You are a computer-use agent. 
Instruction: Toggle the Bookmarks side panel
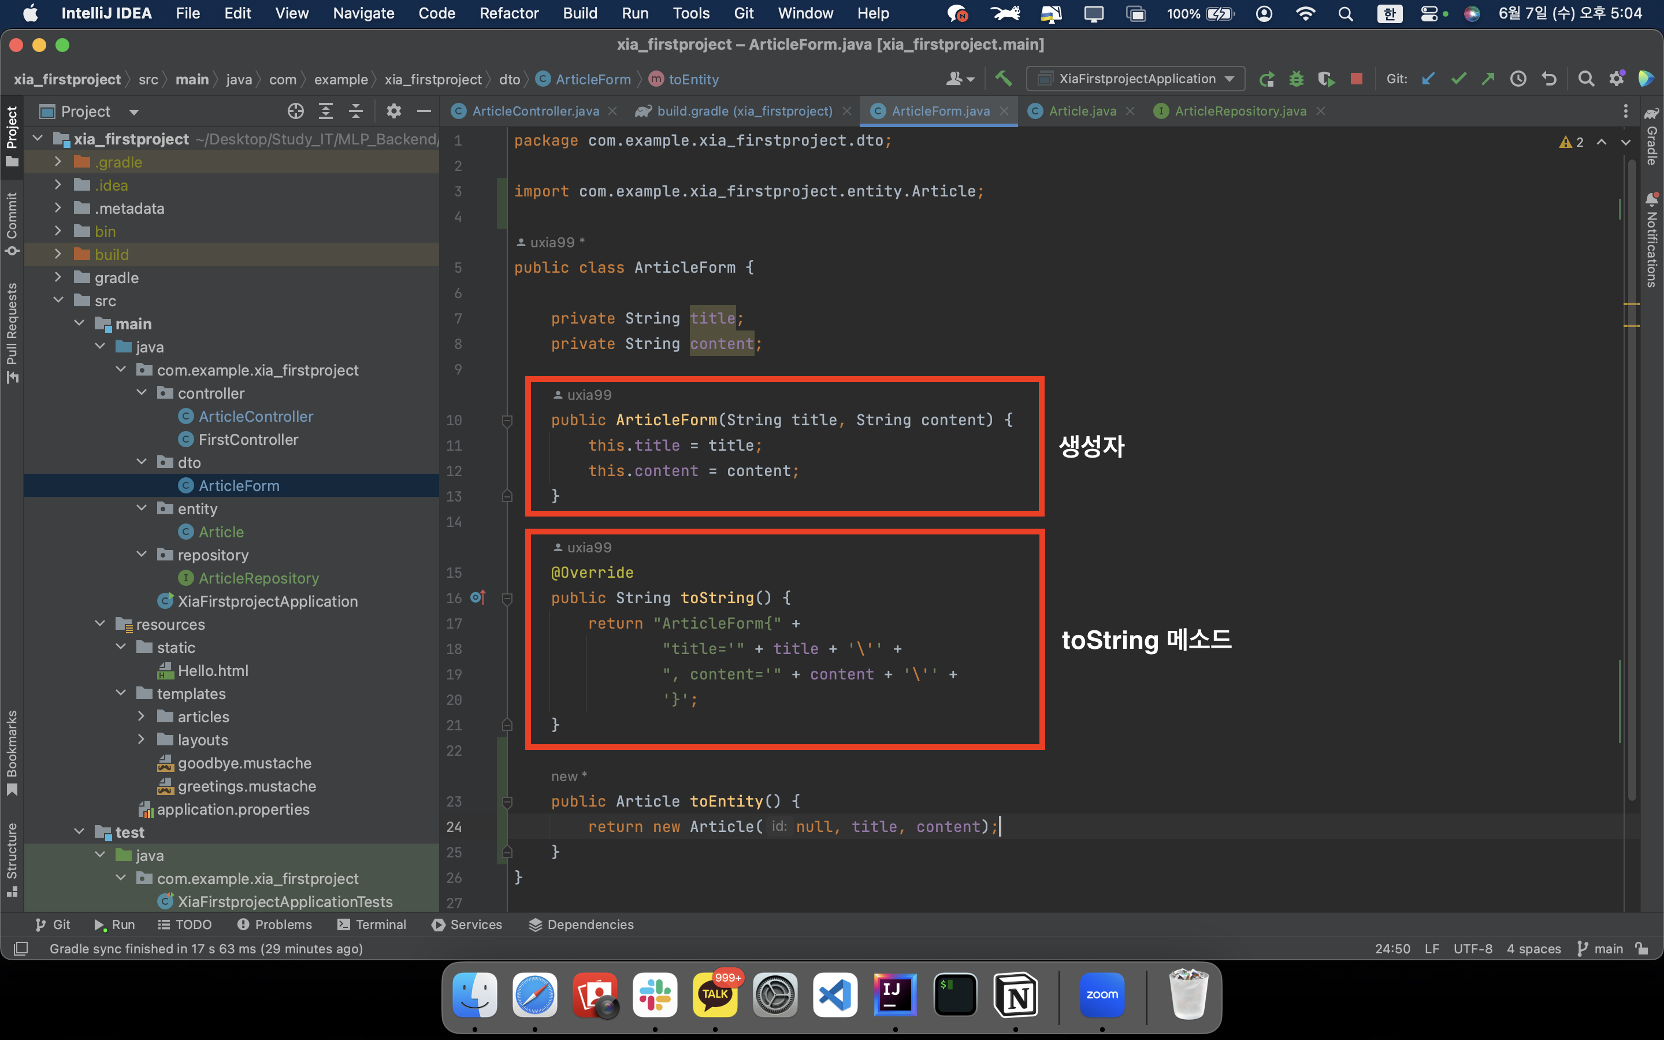pos(12,751)
